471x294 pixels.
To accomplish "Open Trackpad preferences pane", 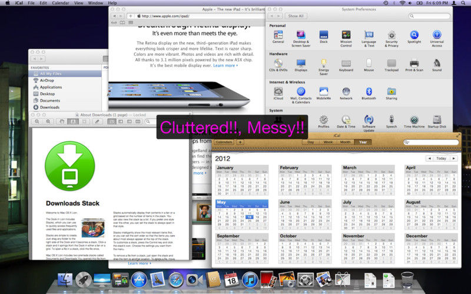I will click(x=392, y=65).
